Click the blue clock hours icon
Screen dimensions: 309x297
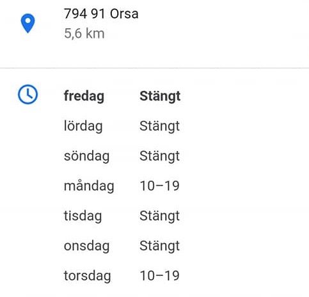pos(28,94)
